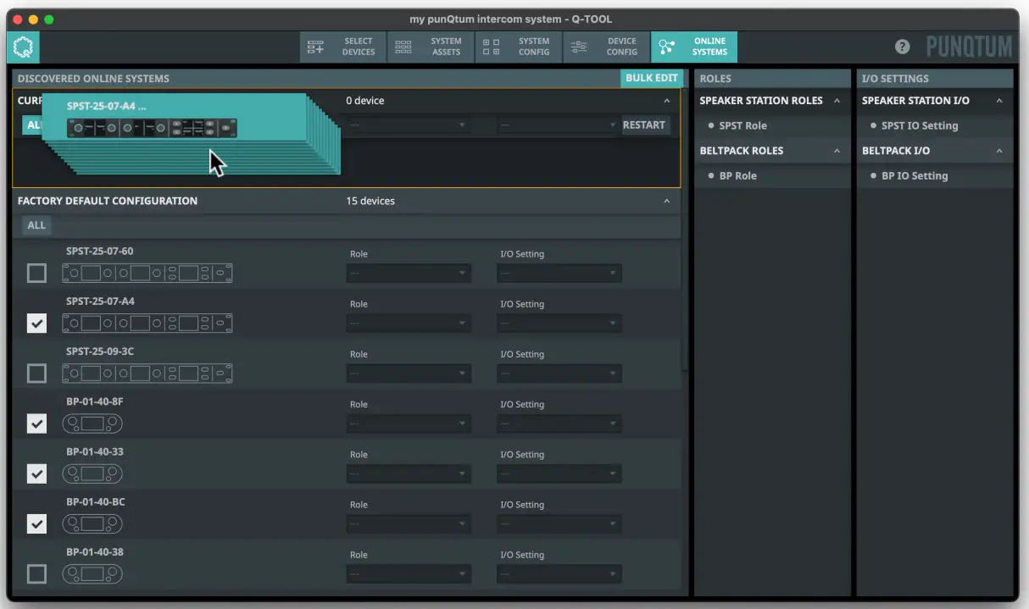Uncheck the SPST-25-07-A4 device checkbox
This screenshot has height=609, width=1029.
pyautogui.click(x=36, y=323)
